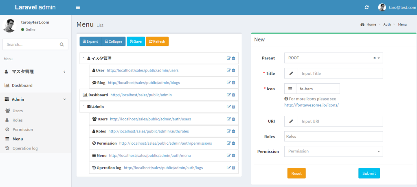Screen dimensions: 417x187
Task: Go to Dashboard in the sidebar
Action: click(22, 85)
